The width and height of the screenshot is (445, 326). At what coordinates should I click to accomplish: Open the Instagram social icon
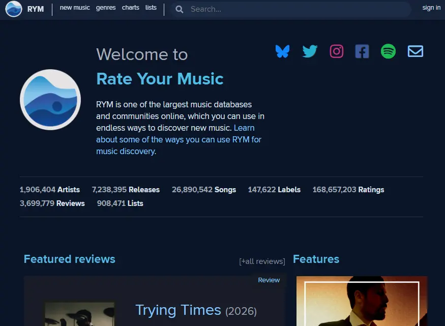pos(337,51)
